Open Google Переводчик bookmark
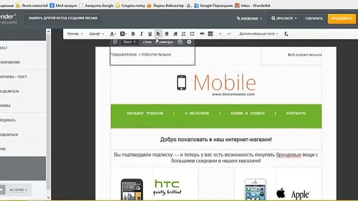 point(214,6)
